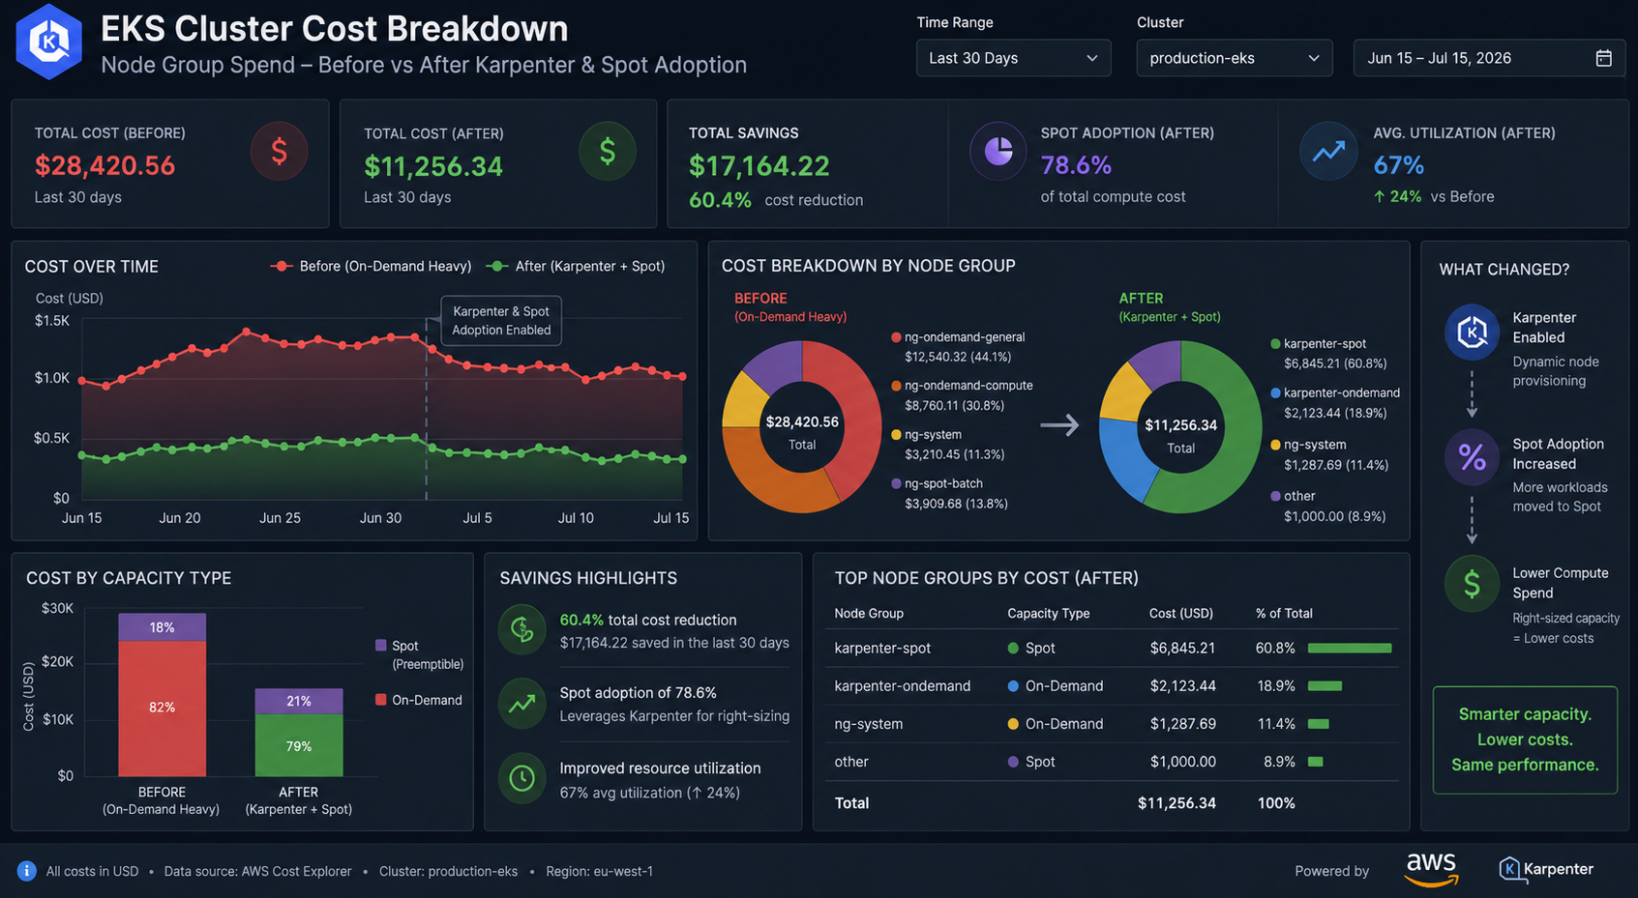This screenshot has width=1638, height=898.
Task: Click the percent icon for Spot Adoption Increased
Action: coord(1472,457)
